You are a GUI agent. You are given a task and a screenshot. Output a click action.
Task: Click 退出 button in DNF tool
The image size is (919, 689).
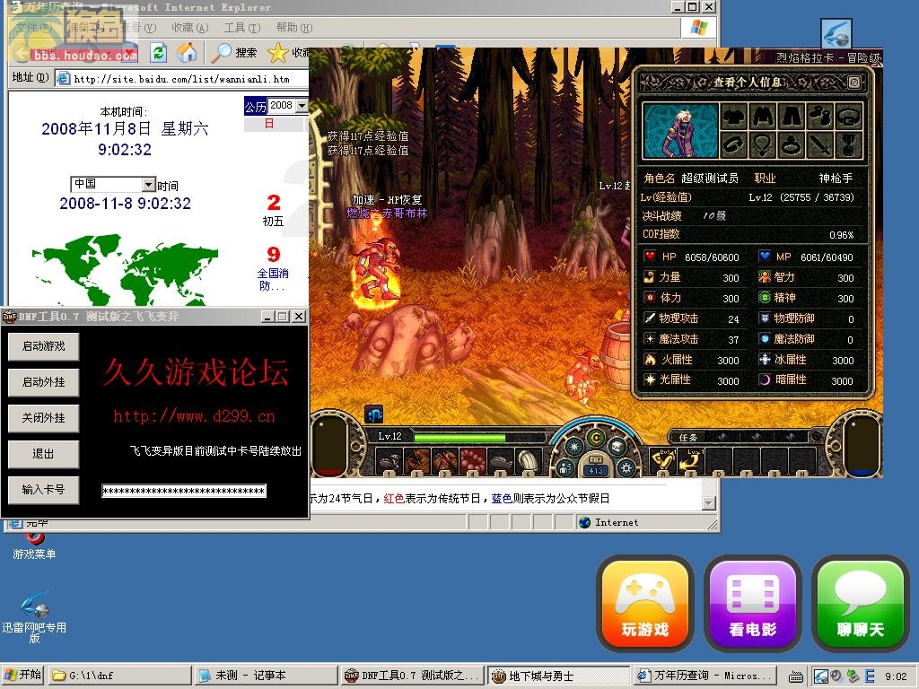coord(43,453)
